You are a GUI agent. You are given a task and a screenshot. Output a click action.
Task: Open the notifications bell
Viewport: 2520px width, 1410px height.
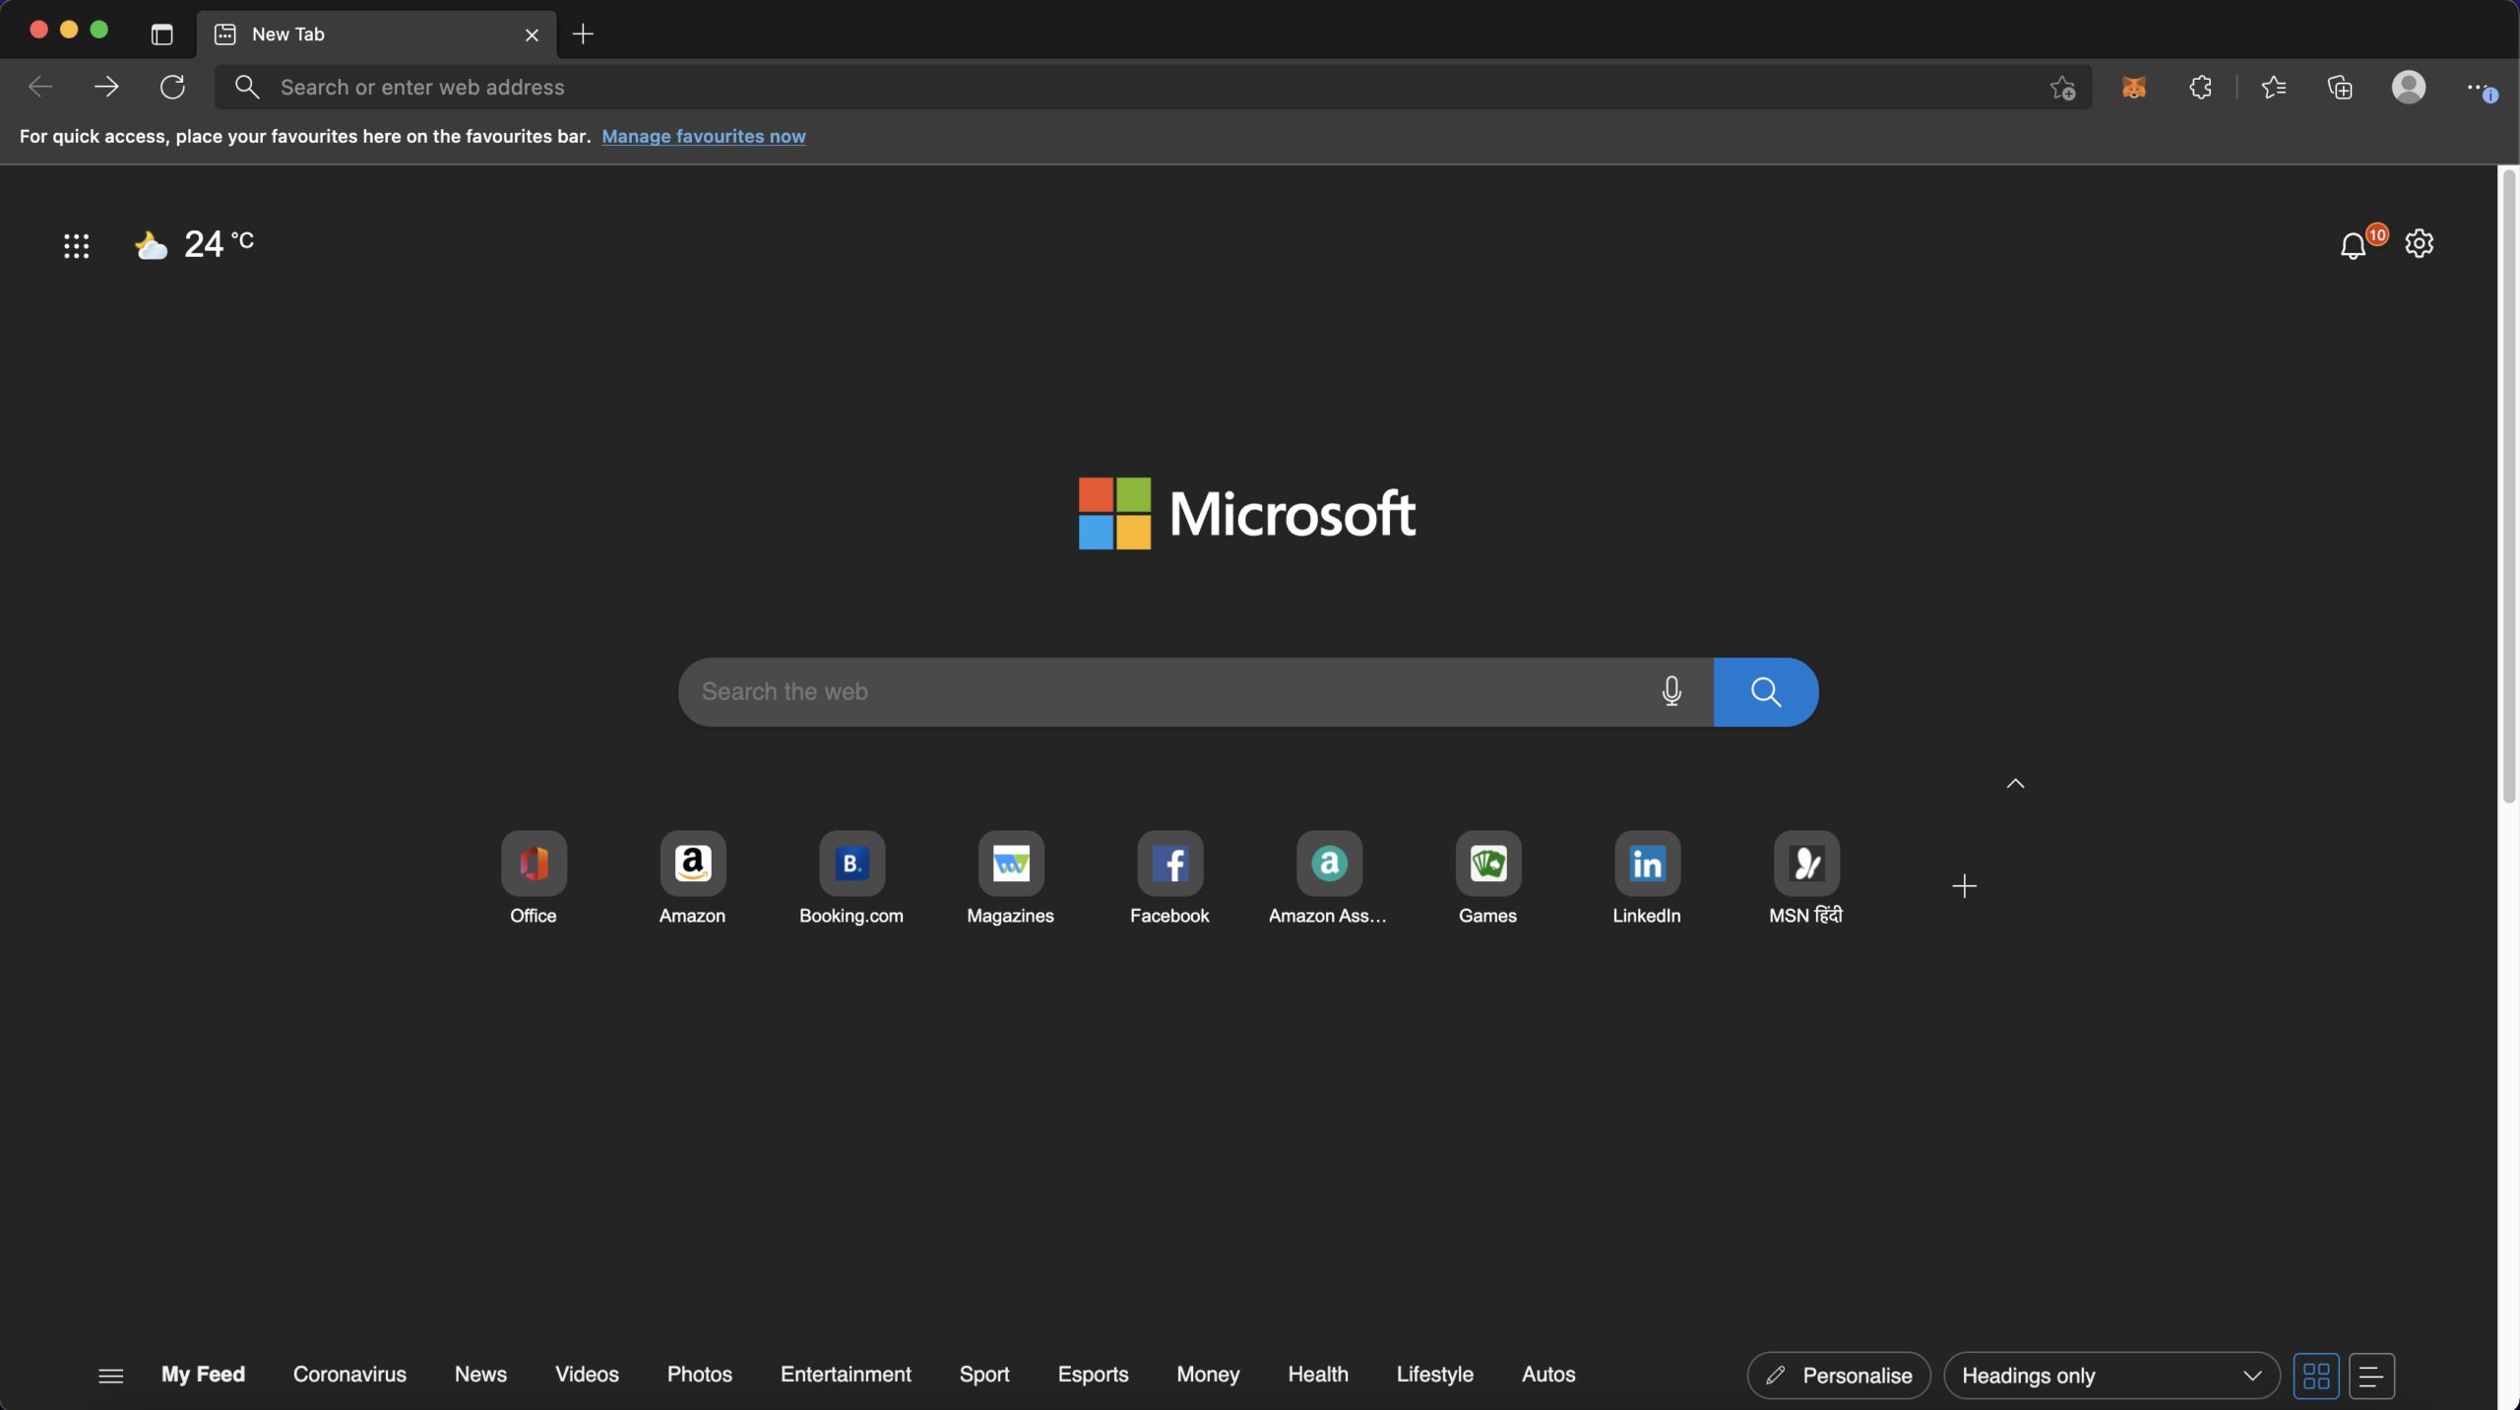2354,245
